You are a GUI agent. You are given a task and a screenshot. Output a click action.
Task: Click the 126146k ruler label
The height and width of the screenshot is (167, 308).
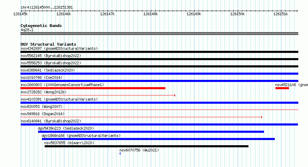point(64,14)
